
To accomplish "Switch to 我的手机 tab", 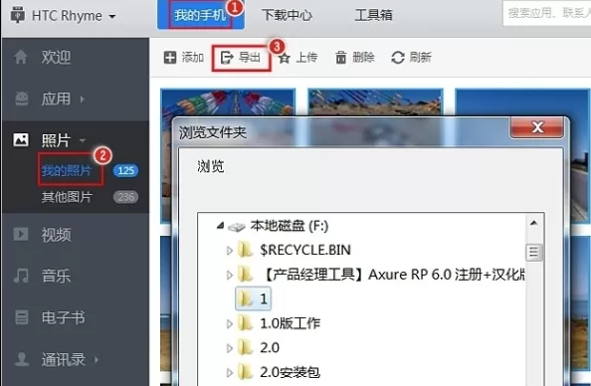I will [x=200, y=15].
